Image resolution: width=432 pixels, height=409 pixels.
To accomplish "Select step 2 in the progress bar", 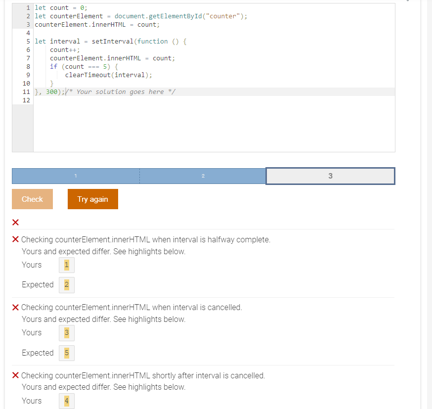I will point(203,176).
